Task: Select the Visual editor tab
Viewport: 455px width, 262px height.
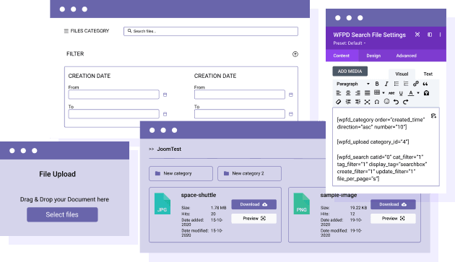Action: pyautogui.click(x=402, y=74)
